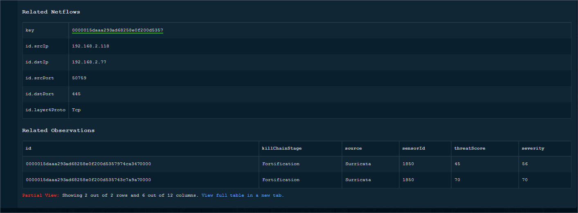Click the source port value 50759
Image resolution: width=578 pixels, height=213 pixels.
[79, 78]
